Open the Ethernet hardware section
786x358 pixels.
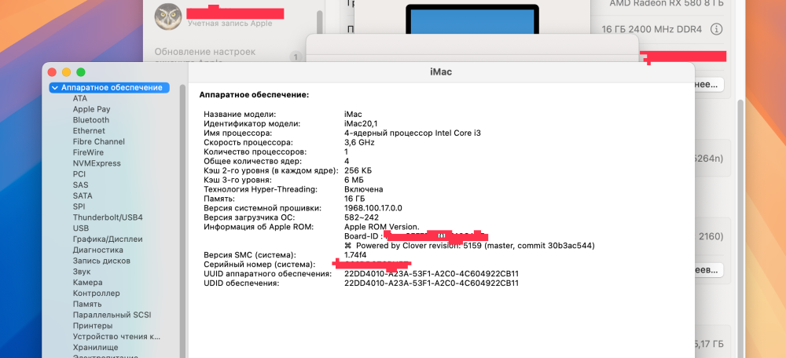[x=89, y=130]
